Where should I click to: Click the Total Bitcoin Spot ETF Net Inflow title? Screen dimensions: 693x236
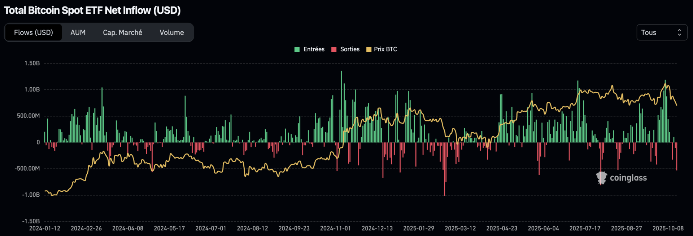click(92, 10)
